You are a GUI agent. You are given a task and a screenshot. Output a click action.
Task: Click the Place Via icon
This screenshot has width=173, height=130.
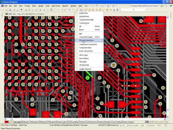click(x=100, y=10)
